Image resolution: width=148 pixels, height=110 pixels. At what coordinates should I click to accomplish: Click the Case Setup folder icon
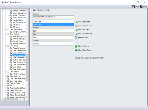pyautogui.click(x=8, y=46)
